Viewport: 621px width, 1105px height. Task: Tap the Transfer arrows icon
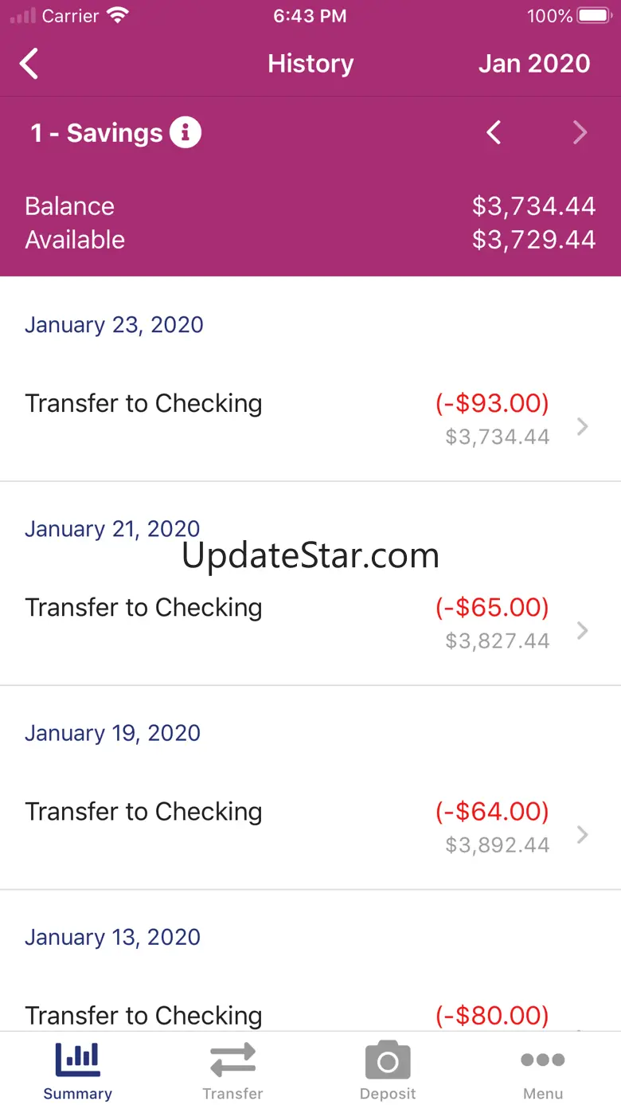pos(232,1060)
